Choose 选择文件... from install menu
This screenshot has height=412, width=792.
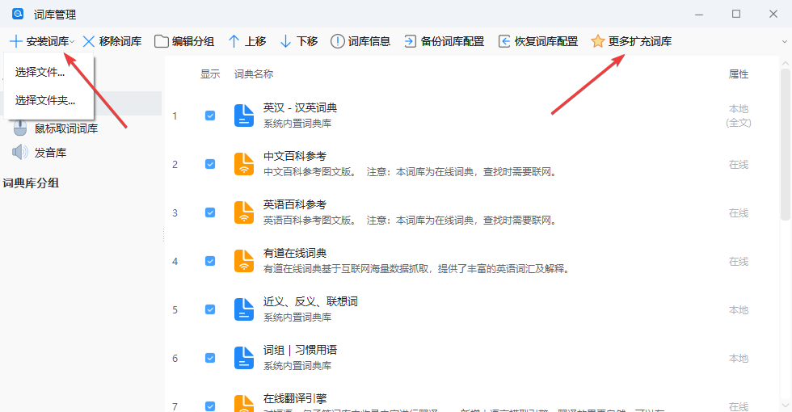(40, 72)
